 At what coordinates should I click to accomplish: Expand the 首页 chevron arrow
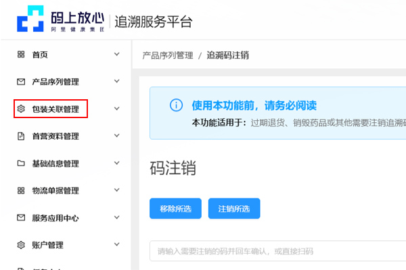(x=116, y=55)
